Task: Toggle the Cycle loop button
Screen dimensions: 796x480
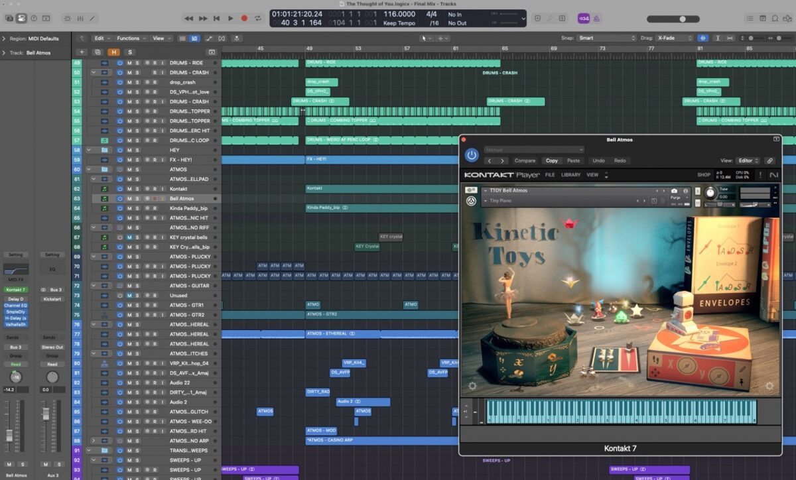Action: point(258,19)
